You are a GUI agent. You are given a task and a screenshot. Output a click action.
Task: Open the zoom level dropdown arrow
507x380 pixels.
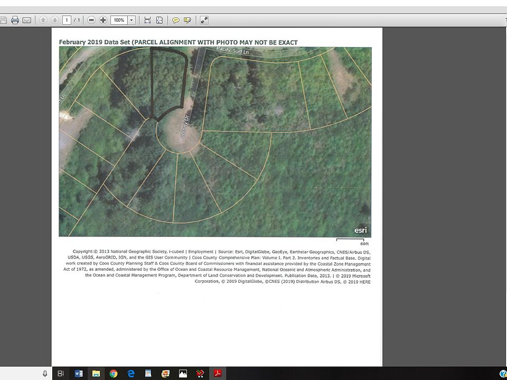(132, 20)
